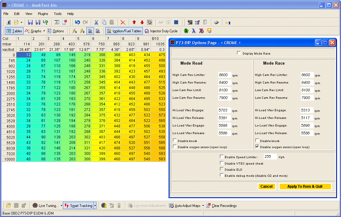Click the Cancel button in Options Page
This screenshot has height=217, width=341.
(267, 187)
